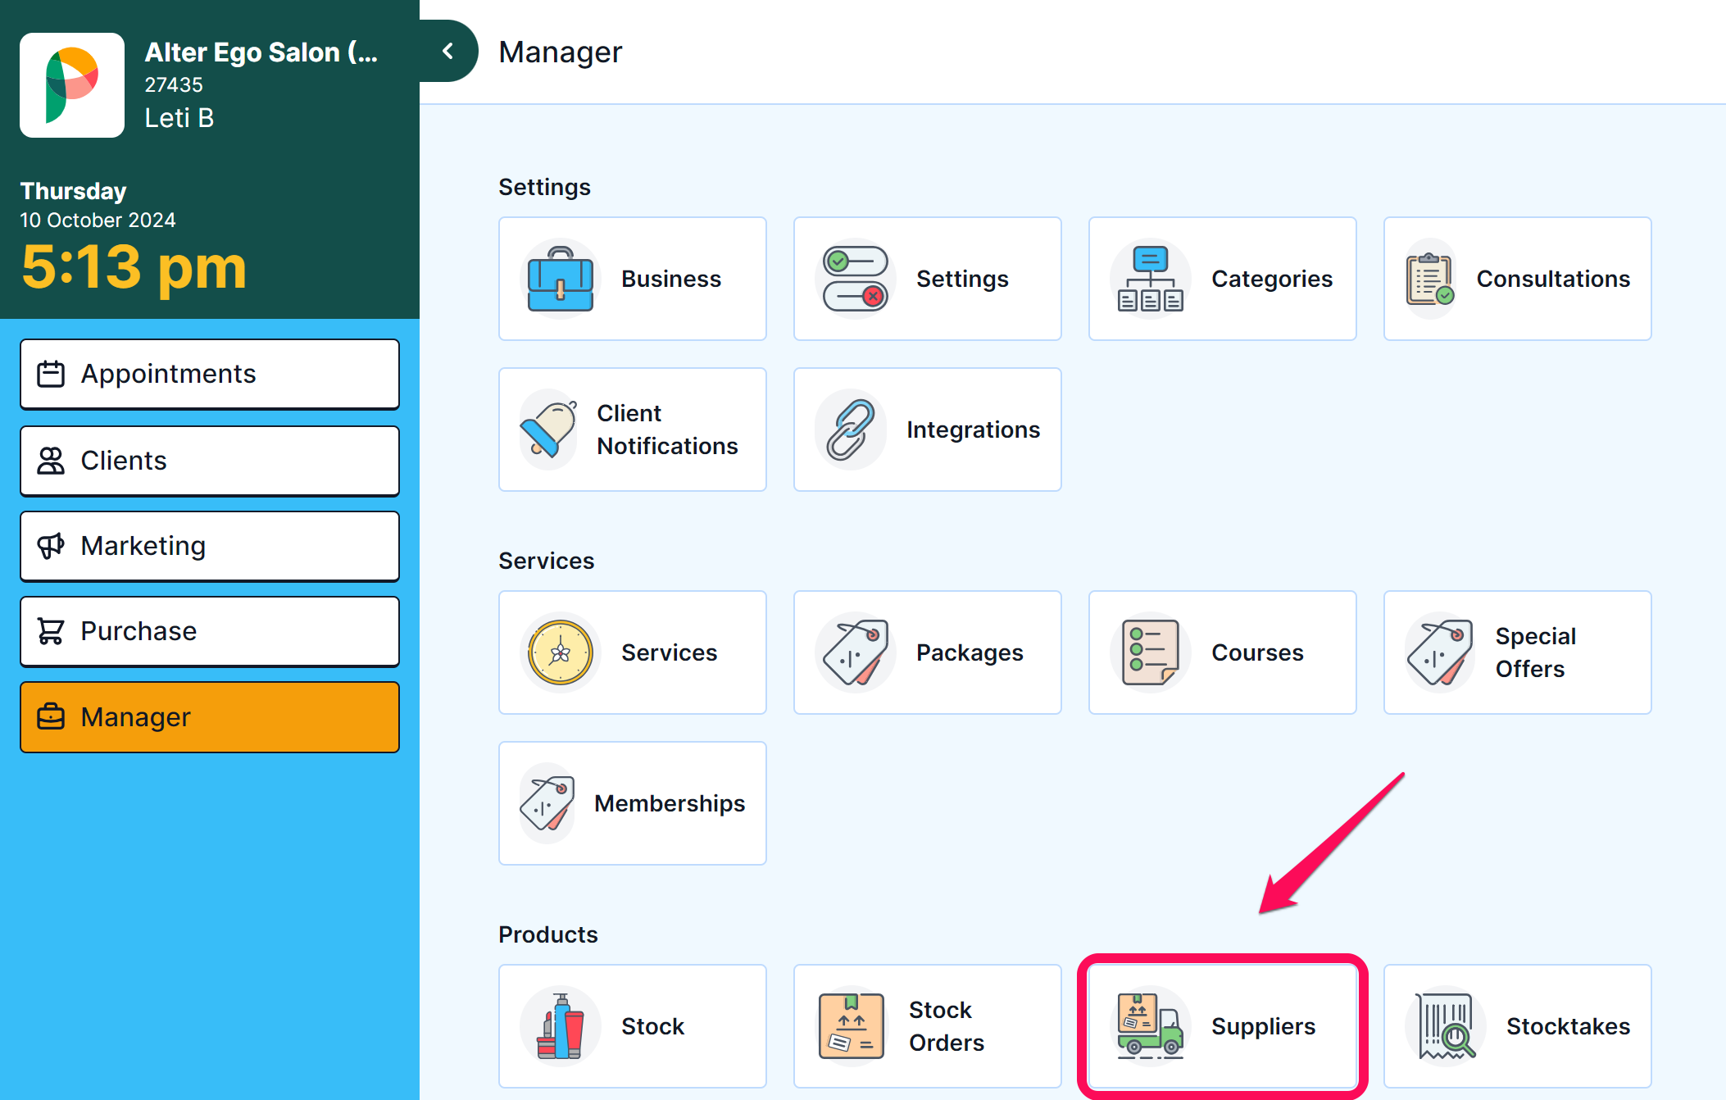Click the Integrations chain link icon
Screen dimensions: 1726x1100
coord(851,430)
